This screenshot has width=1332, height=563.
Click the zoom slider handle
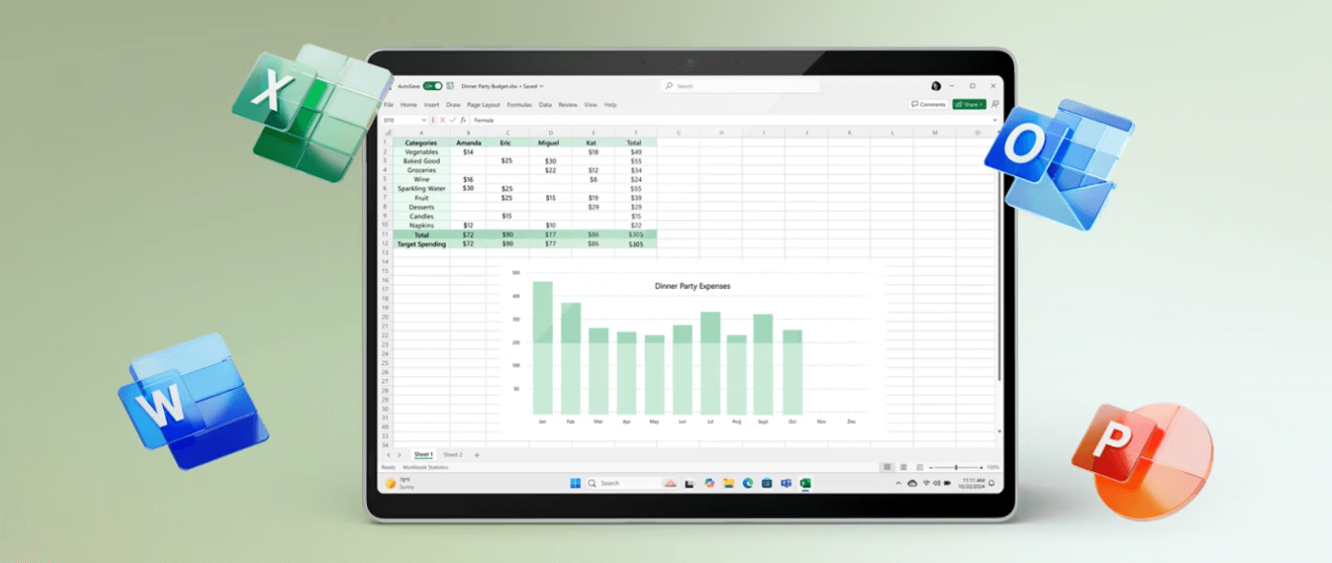pos(956,467)
